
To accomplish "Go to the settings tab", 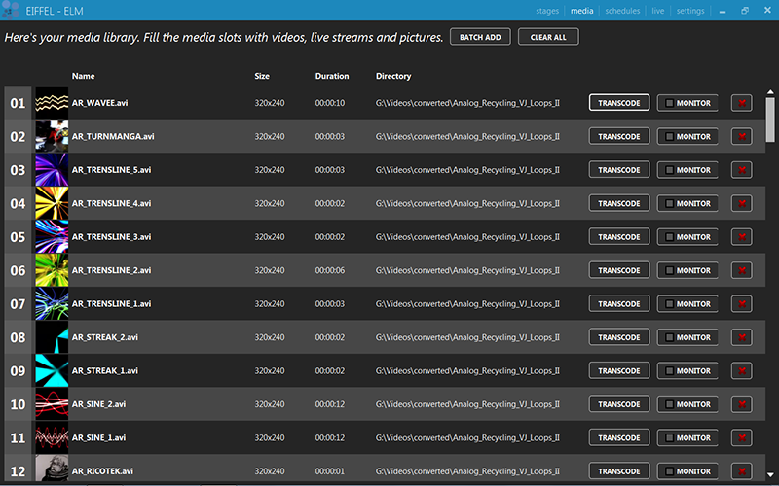I will 690,11.
